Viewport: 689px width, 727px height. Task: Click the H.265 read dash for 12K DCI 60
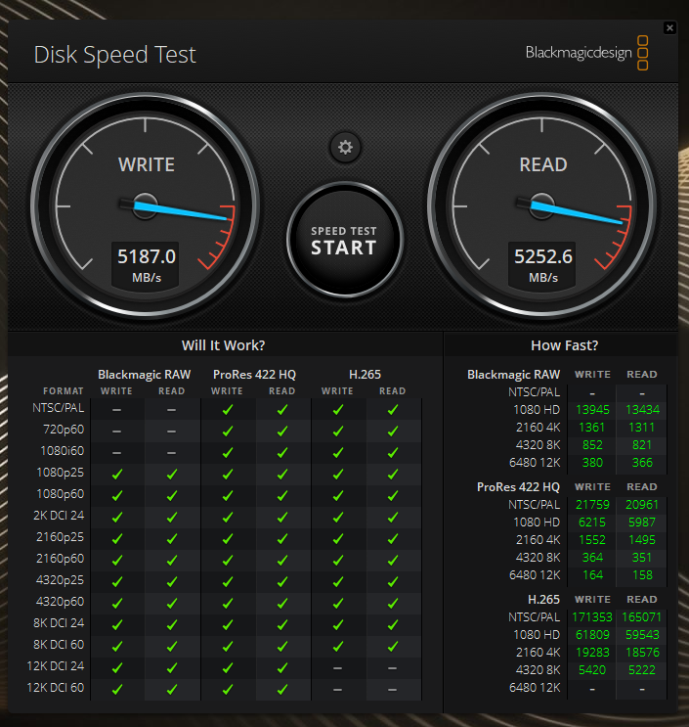click(393, 690)
